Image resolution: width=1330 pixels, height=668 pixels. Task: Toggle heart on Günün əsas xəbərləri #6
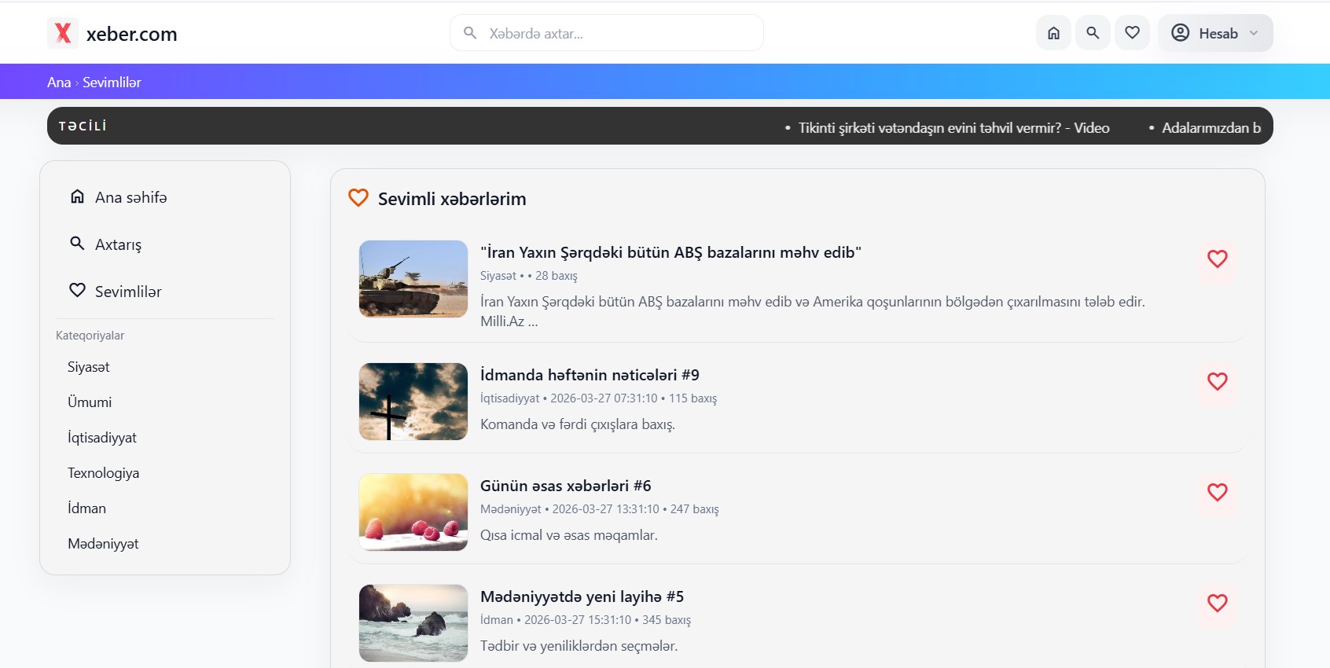pyautogui.click(x=1217, y=492)
